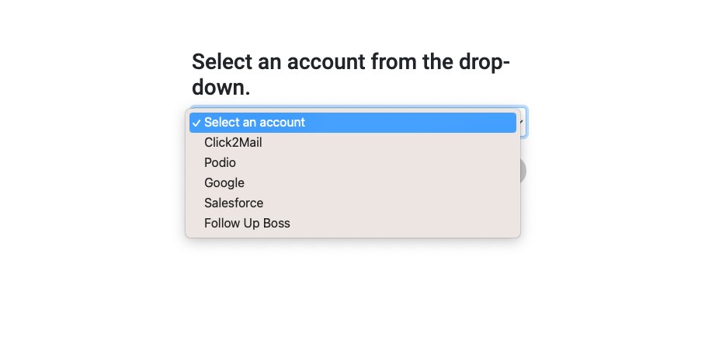Screen dimensions: 712x344
Task: Click the last option, Follow Up Boss
Action: [x=247, y=224]
